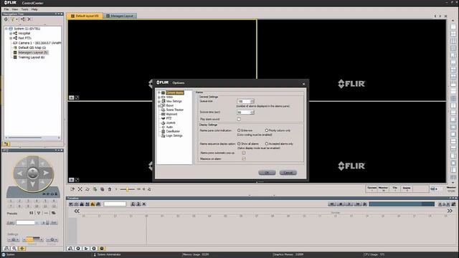Click the fullscreen expand icon below video tiles
This screenshot has width=459, height=258.
(80, 189)
